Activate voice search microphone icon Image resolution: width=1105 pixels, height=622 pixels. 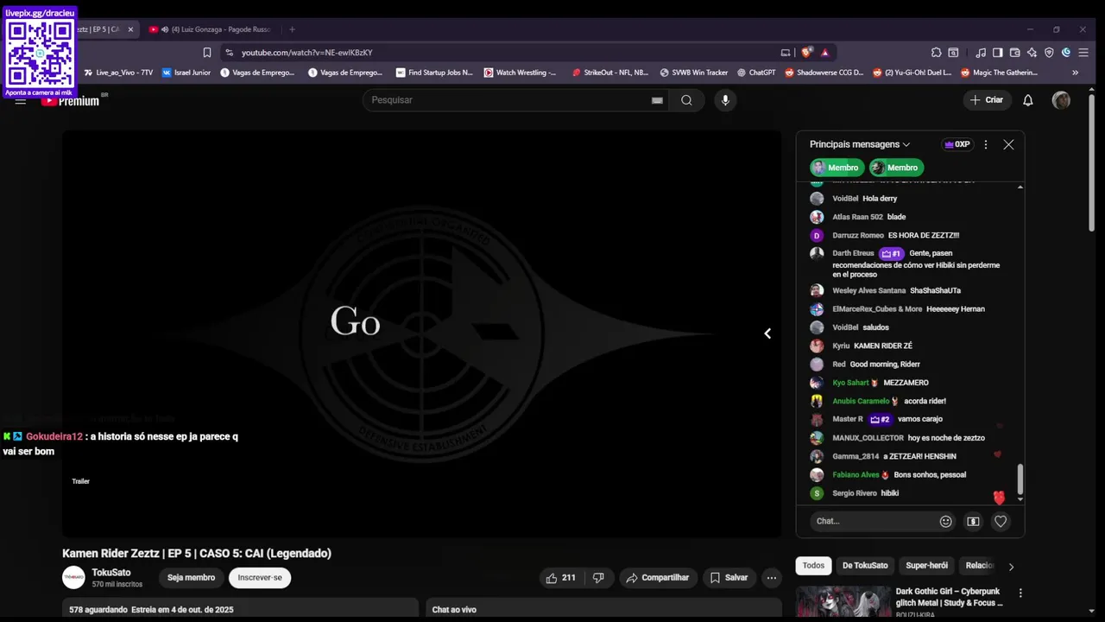(725, 100)
